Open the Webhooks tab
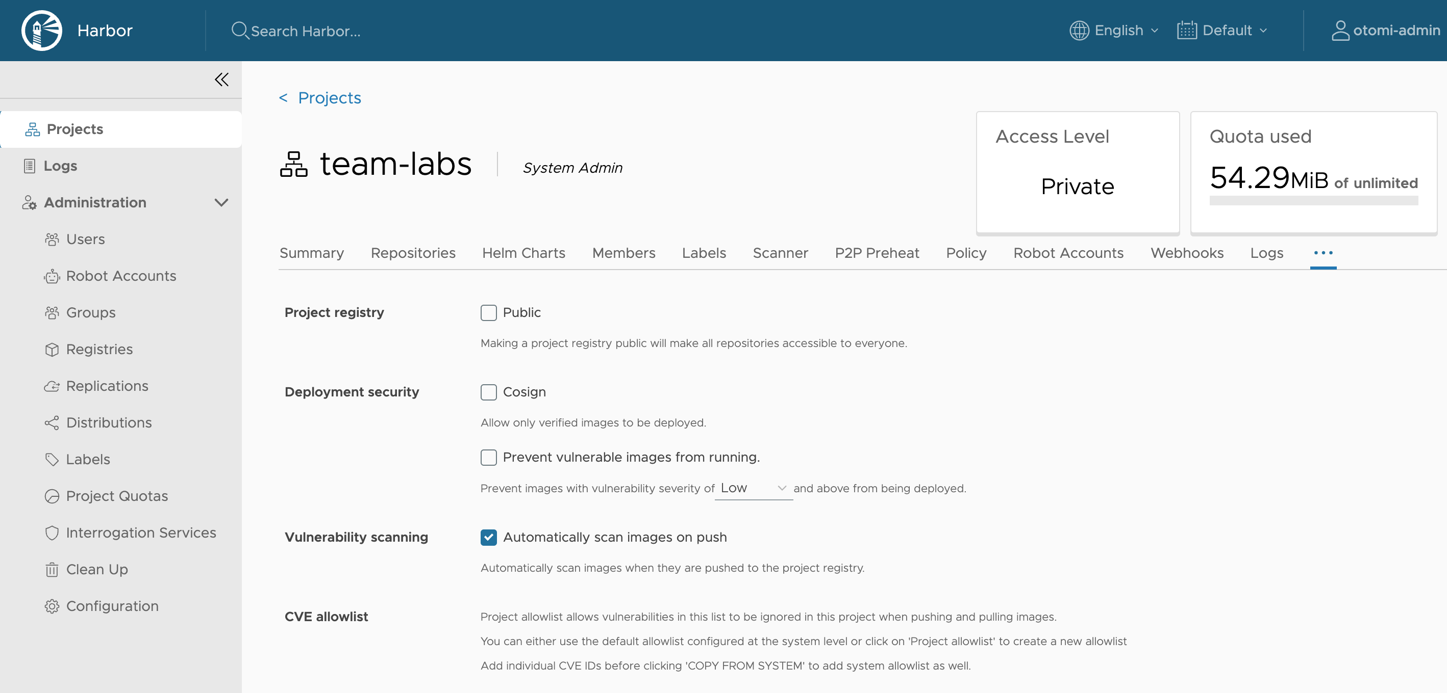This screenshot has height=693, width=1447. tap(1186, 253)
